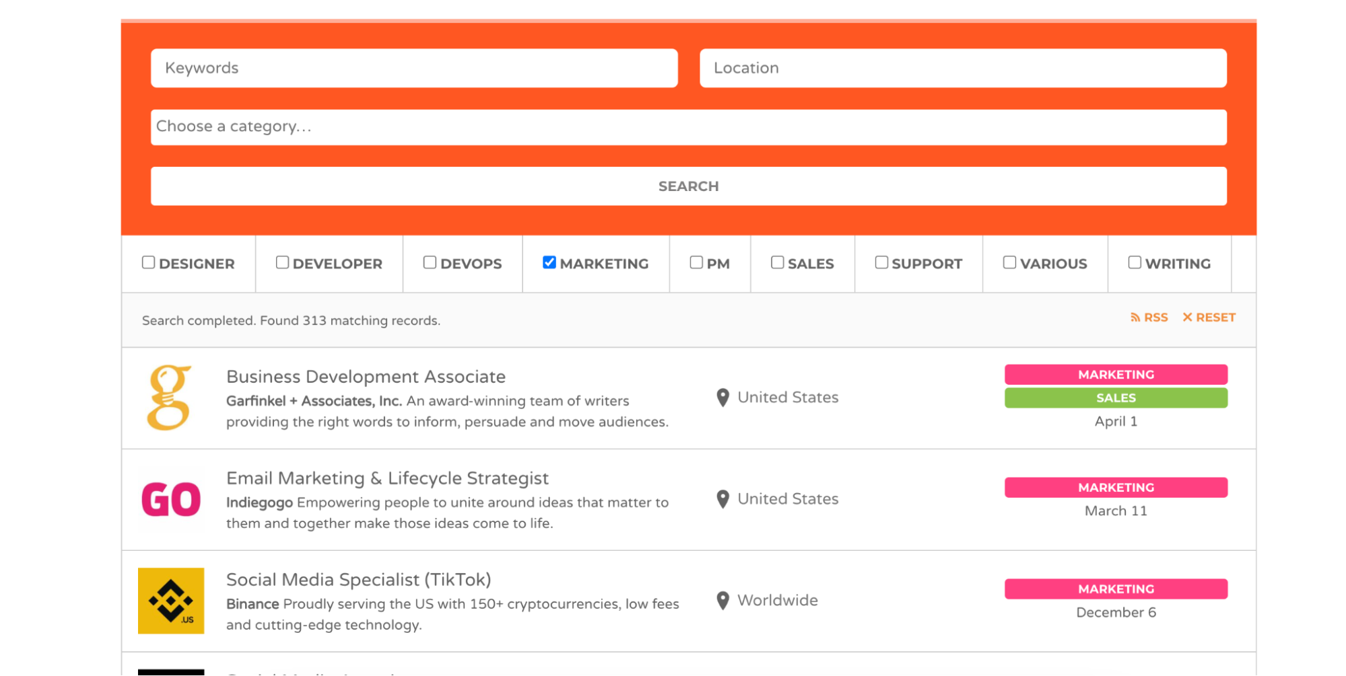Image resolution: width=1346 pixels, height=676 pixels.
Task: Check the Designer filter
Action: pyautogui.click(x=149, y=262)
